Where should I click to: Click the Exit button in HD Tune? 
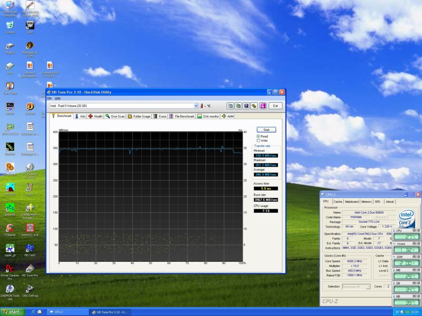pyautogui.click(x=275, y=106)
